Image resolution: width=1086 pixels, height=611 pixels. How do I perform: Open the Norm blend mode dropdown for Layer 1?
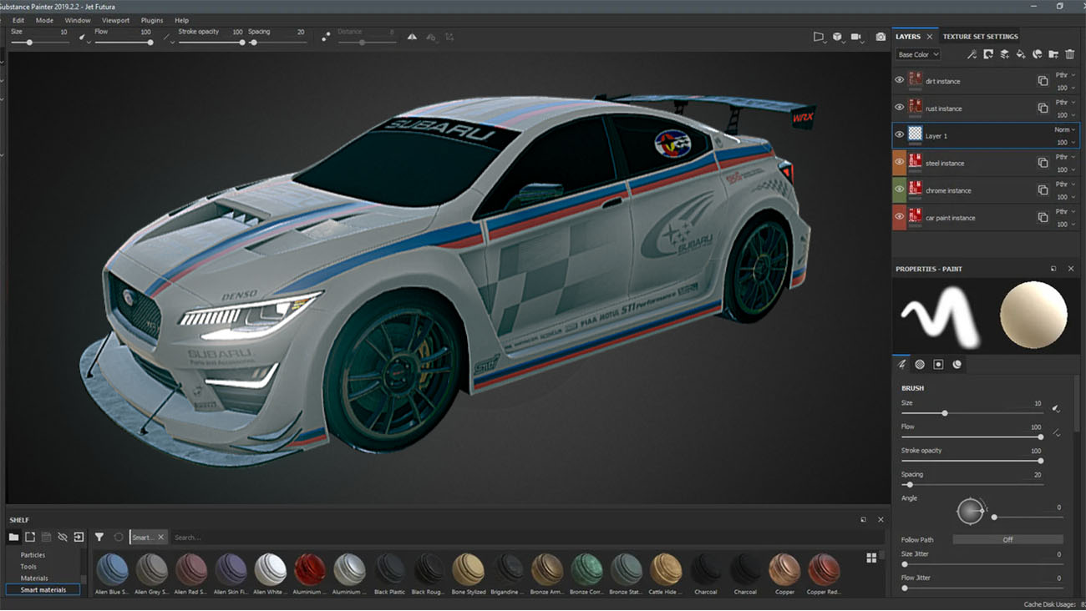(x=1063, y=129)
